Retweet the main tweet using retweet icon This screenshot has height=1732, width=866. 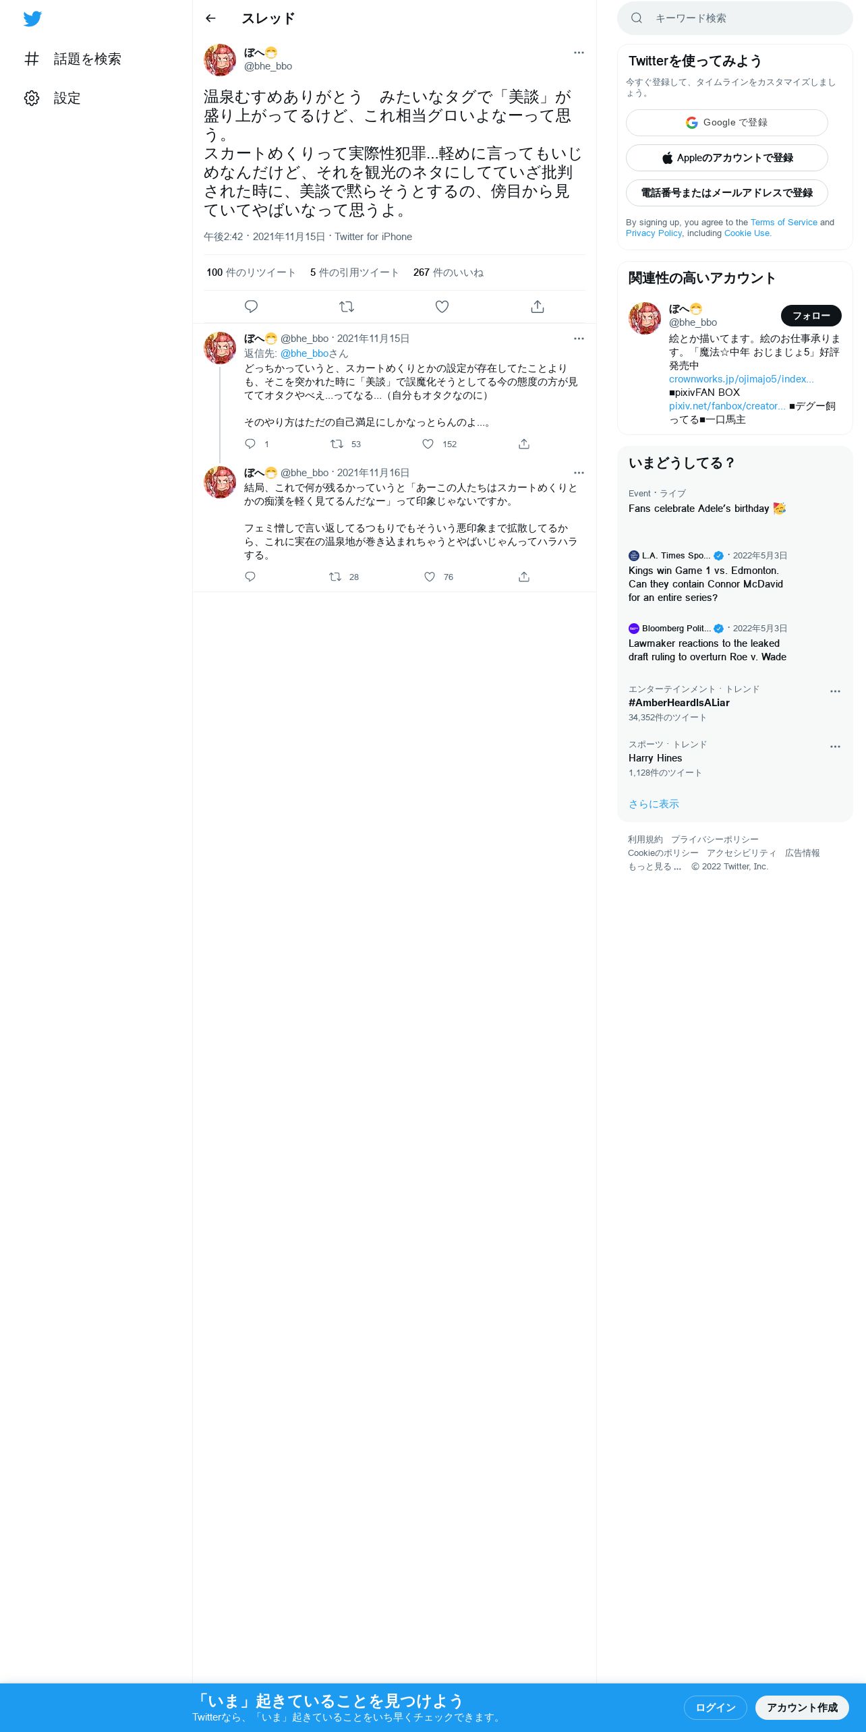347,307
